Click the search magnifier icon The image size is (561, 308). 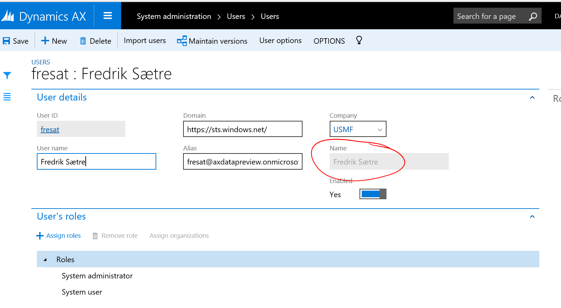click(533, 16)
